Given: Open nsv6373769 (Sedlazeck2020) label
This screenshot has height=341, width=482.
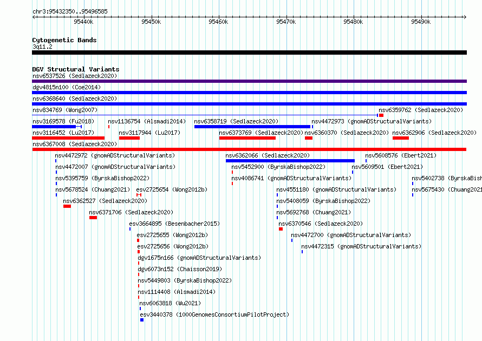Looking at the screenshot, I should 261,133.
